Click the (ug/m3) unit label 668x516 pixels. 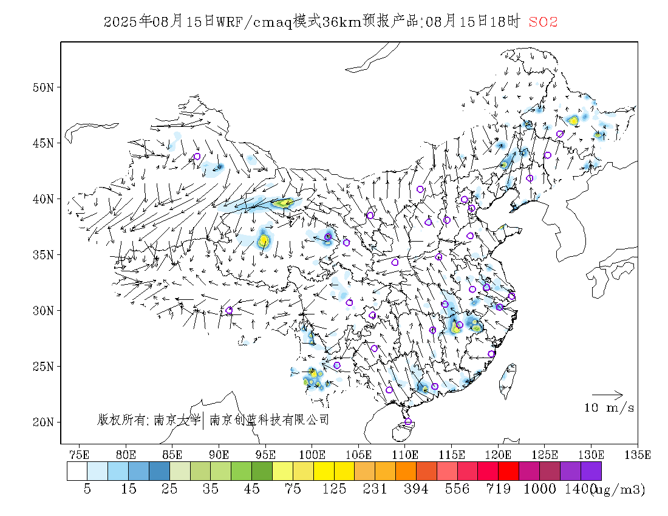click(619, 490)
